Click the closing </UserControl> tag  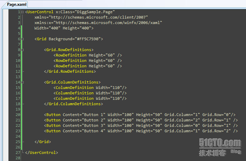pyautogui.click(x=42, y=153)
